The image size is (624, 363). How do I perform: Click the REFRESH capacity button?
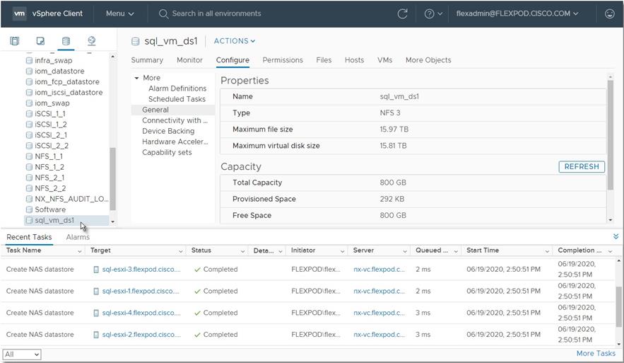[x=582, y=166]
